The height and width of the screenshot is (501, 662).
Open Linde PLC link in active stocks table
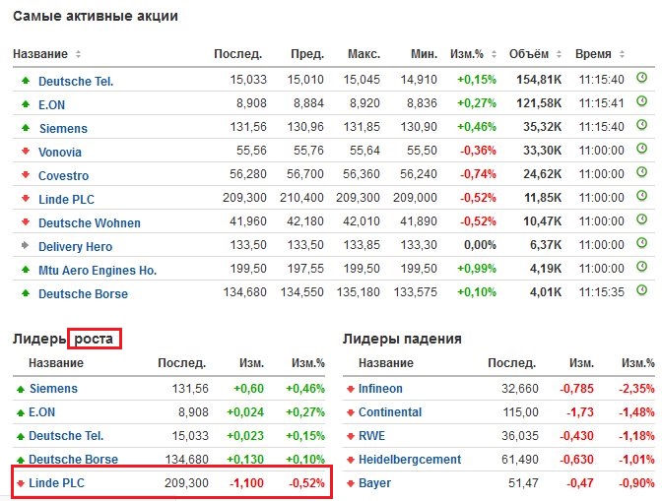pos(66,200)
